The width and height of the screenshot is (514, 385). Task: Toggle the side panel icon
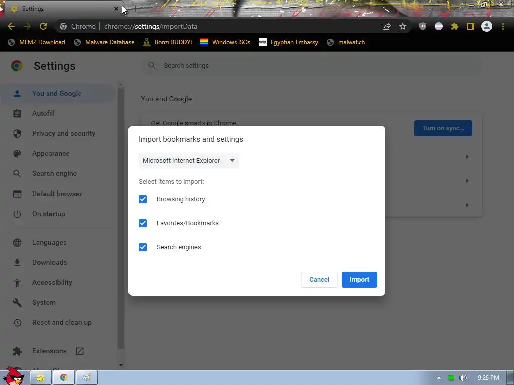471,26
